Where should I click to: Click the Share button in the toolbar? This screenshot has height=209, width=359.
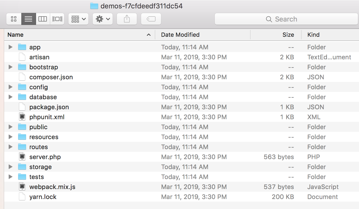pos(127,19)
